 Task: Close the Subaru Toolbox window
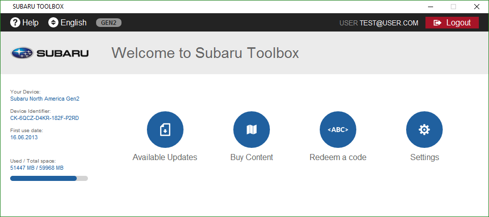click(x=476, y=7)
